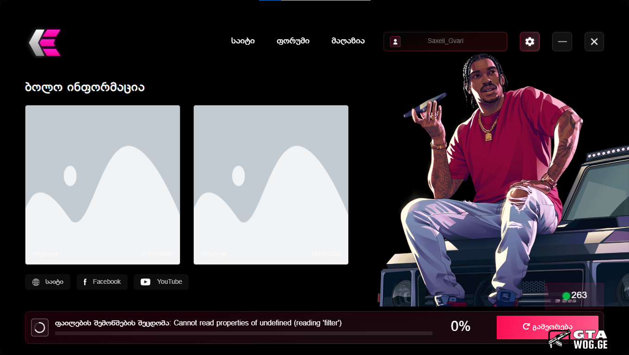Open the საიტი globe button
The image size is (629, 355).
click(48, 282)
